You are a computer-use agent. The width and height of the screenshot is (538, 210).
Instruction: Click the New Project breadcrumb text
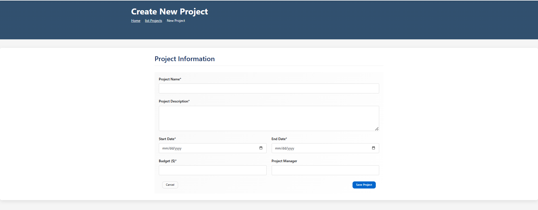176,21
